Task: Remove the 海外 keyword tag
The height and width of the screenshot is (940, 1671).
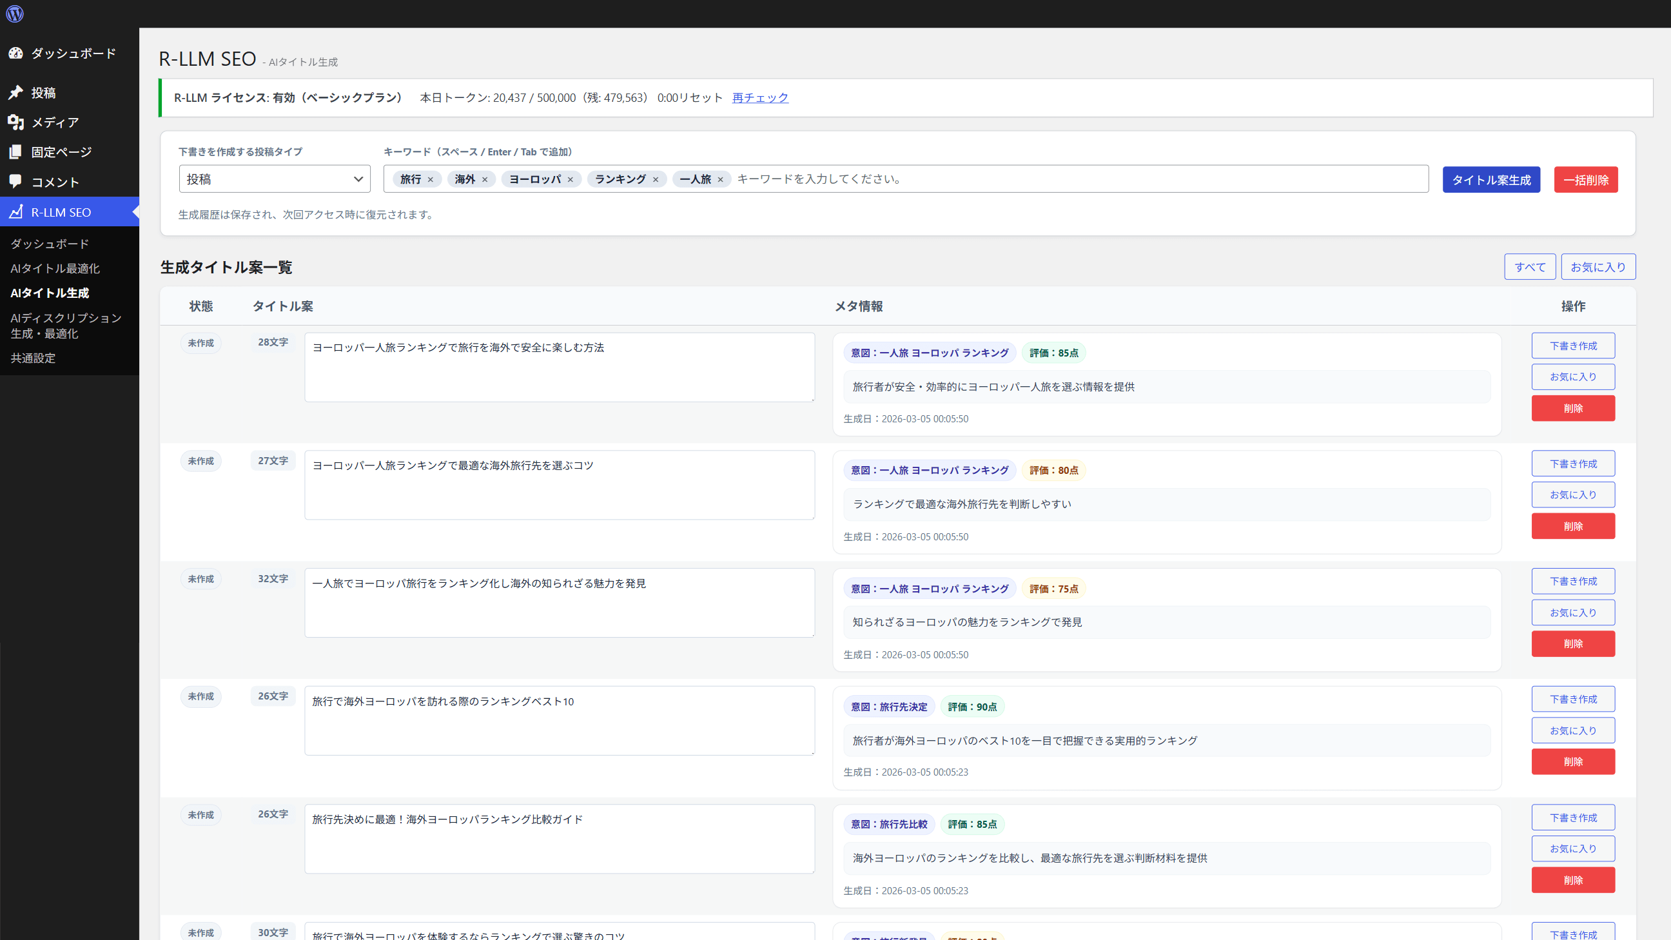Action: [485, 180]
